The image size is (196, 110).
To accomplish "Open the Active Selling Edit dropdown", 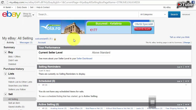I will (x=179, y=105).
